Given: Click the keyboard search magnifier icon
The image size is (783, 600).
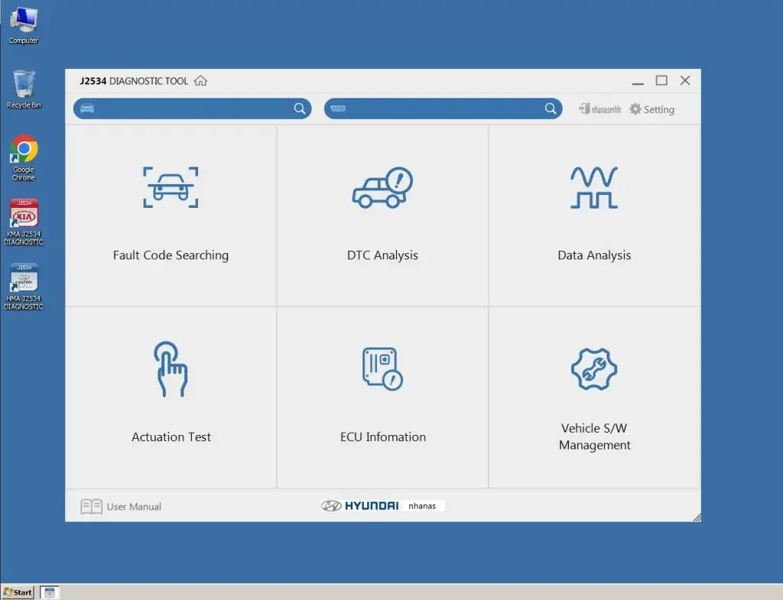Looking at the screenshot, I should 551,109.
